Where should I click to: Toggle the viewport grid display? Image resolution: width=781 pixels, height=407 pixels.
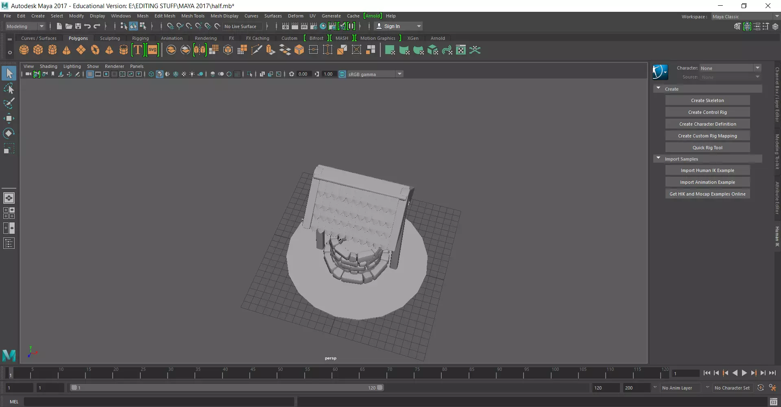[x=90, y=74]
